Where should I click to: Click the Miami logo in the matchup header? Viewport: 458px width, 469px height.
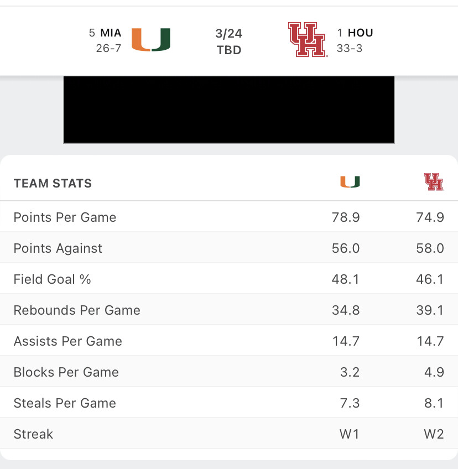point(150,39)
